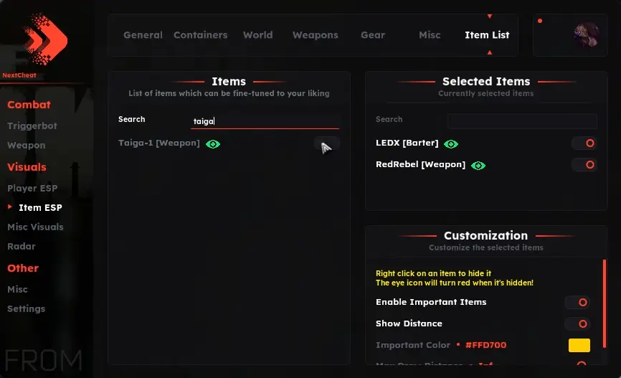Click the Selected Items search field
This screenshot has width=621, height=378.
522,121
